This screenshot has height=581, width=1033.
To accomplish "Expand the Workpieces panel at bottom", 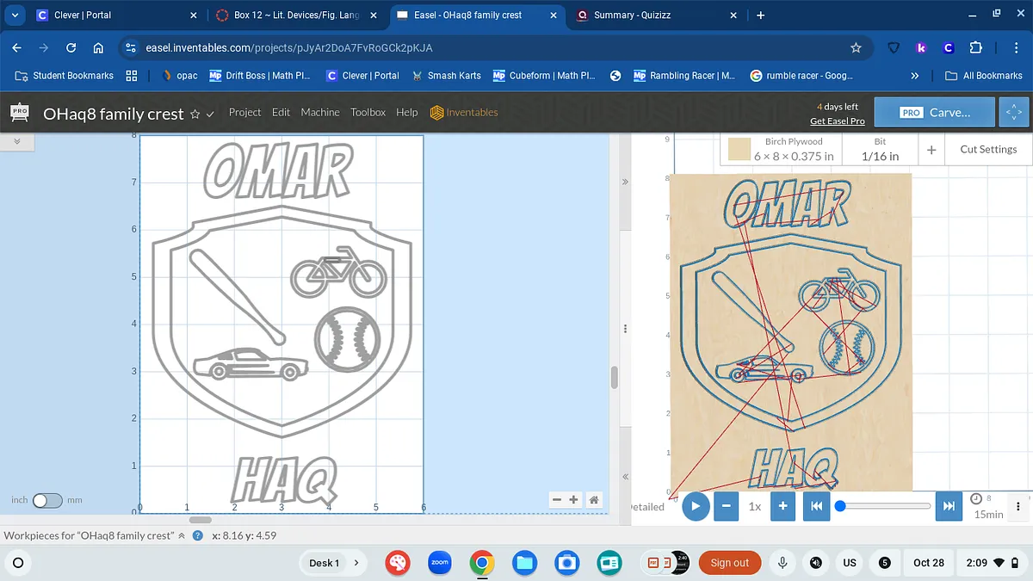I will pos(182,535).
